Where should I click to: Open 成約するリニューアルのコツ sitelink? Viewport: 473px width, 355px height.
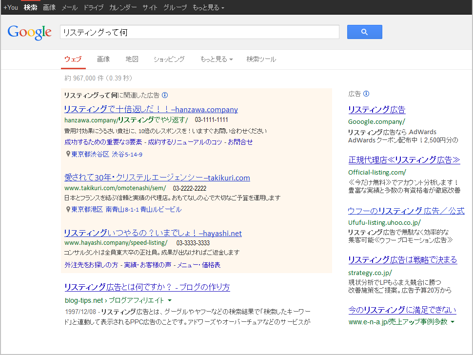tap(185, 142)
